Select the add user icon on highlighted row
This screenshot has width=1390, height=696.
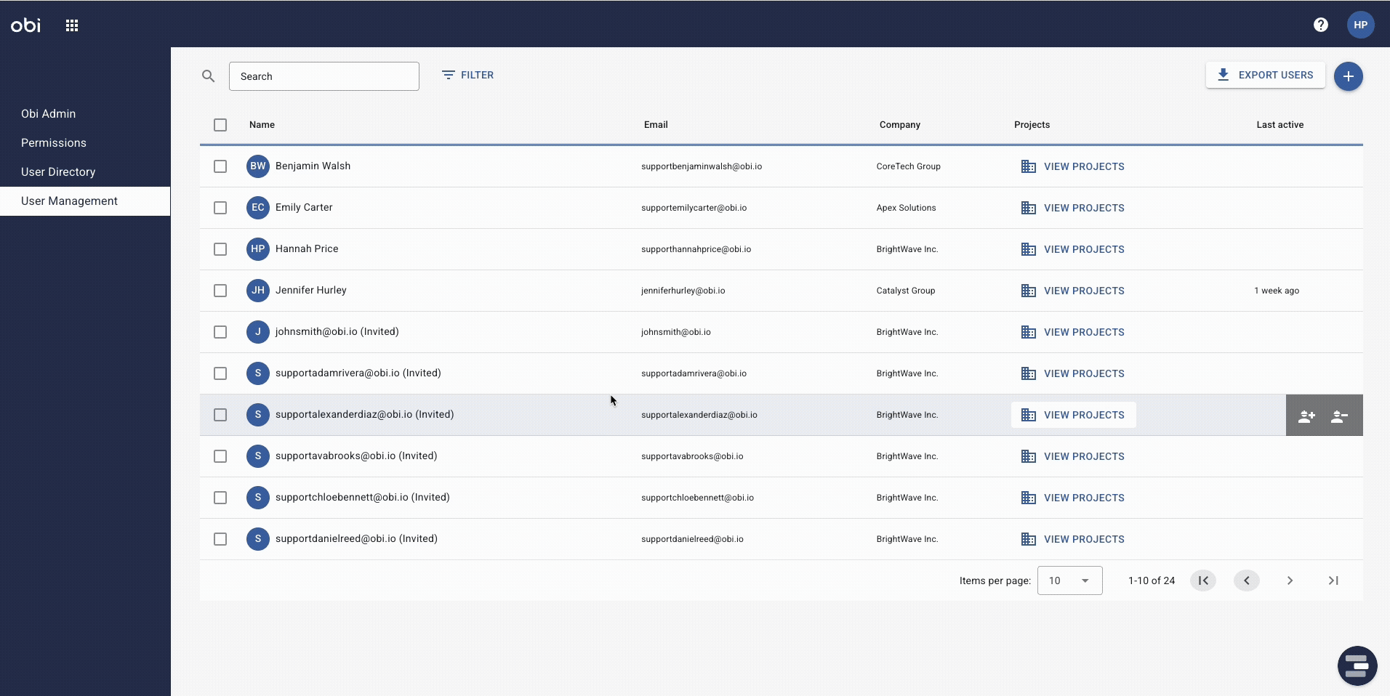(x=1306, y=416)
